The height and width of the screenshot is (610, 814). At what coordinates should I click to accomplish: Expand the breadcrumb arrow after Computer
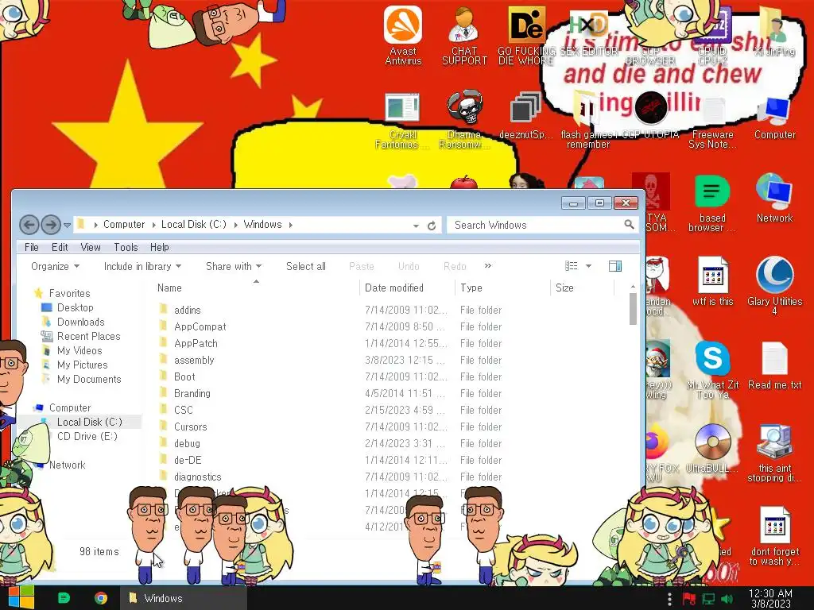pos(153,225)
